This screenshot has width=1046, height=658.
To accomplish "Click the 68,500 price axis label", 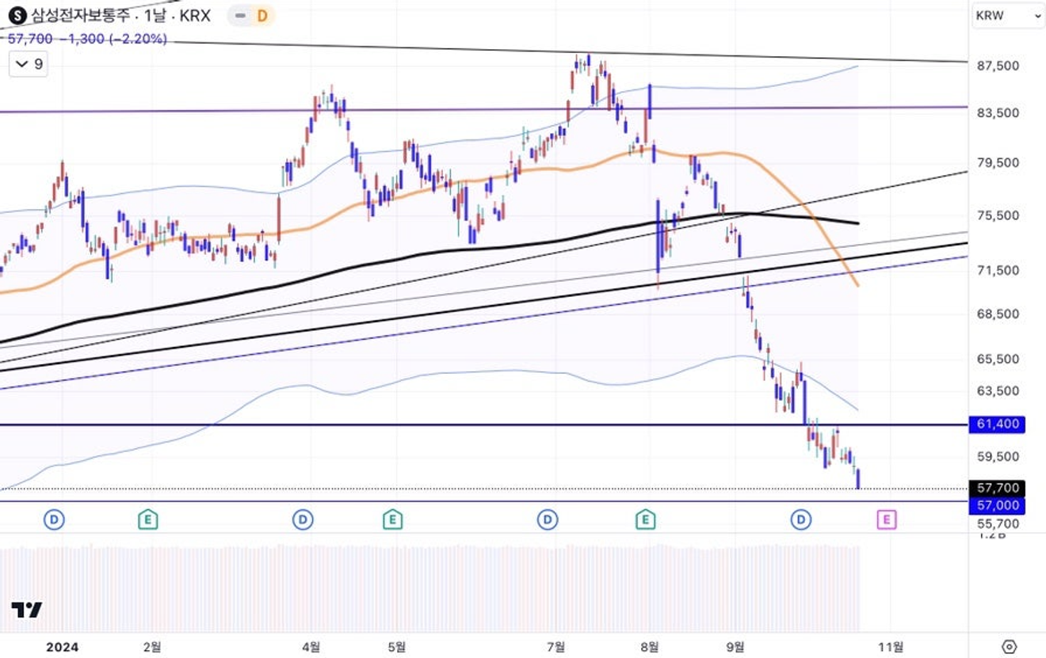I will click(x=998, y=314).
